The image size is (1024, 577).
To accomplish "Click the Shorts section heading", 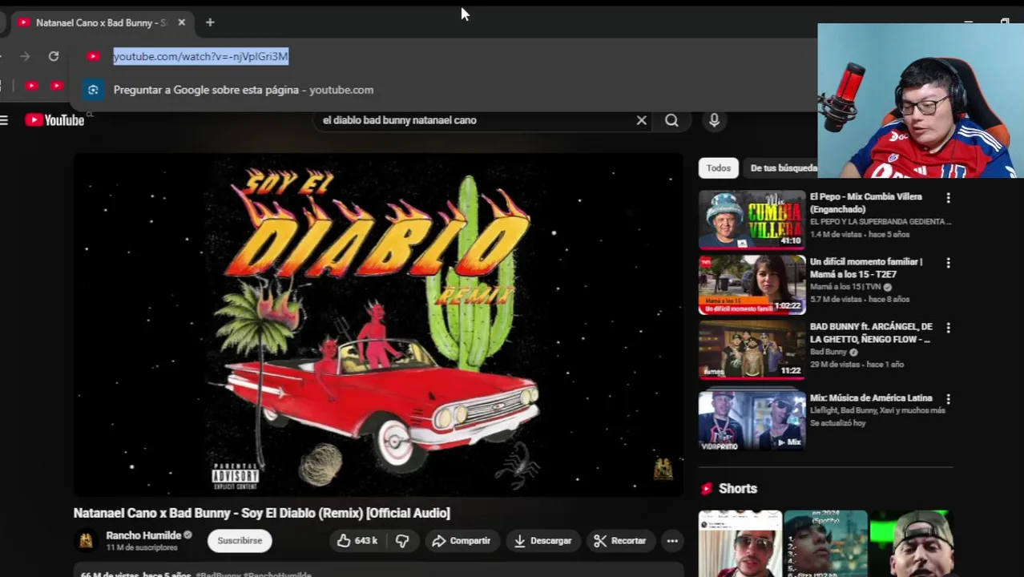I will (737, 488).
